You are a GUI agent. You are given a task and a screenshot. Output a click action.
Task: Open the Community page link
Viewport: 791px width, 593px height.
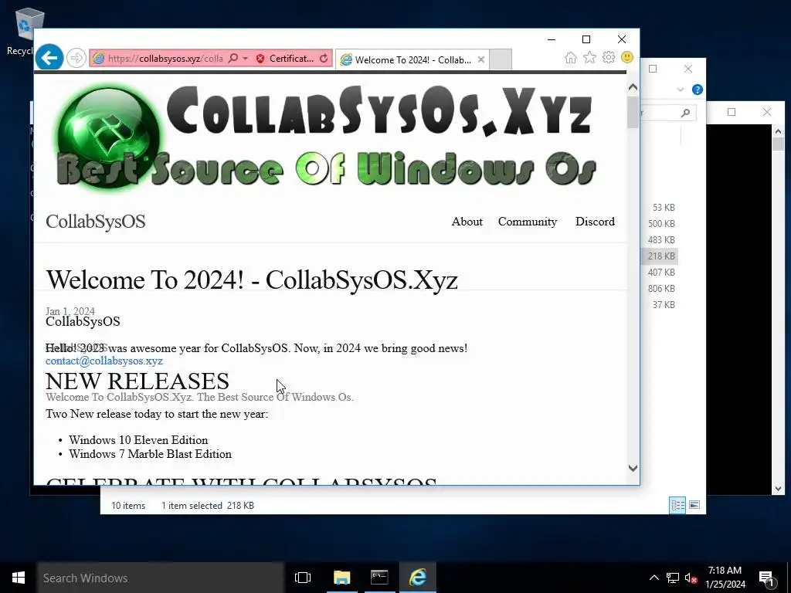click(x=527, y=222)
